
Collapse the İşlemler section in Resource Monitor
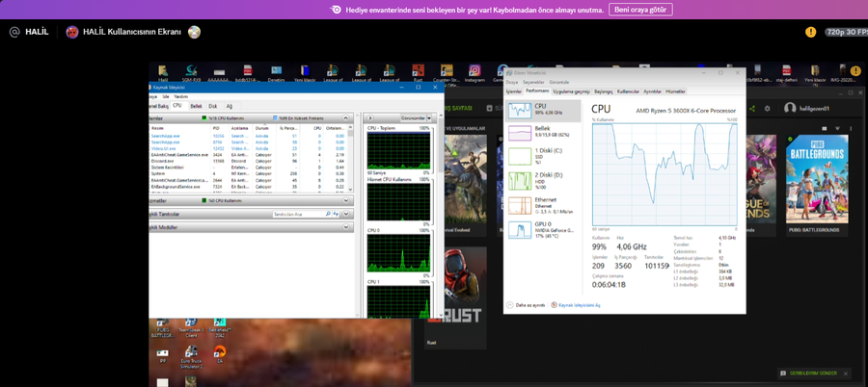point(345,118)
